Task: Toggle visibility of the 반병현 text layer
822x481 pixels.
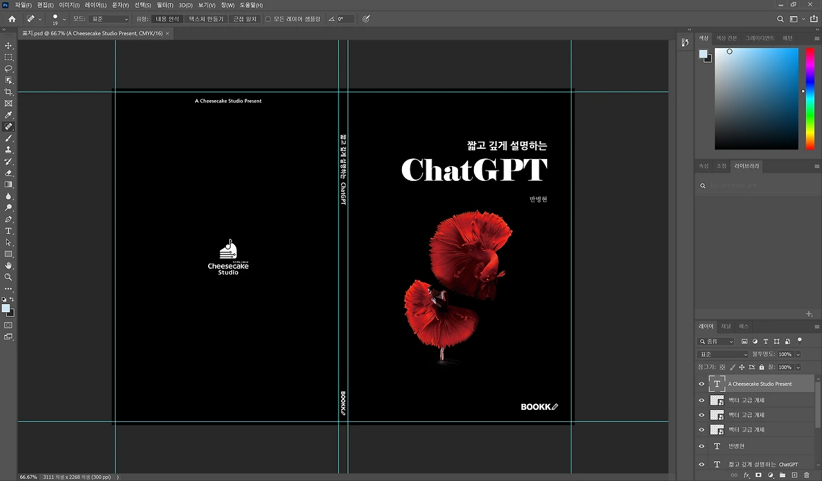Action: point(701,446)
